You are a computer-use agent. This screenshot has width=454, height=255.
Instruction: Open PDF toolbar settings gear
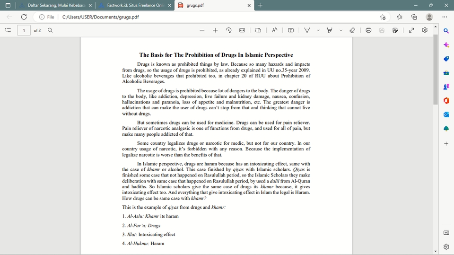pos(425,30)
